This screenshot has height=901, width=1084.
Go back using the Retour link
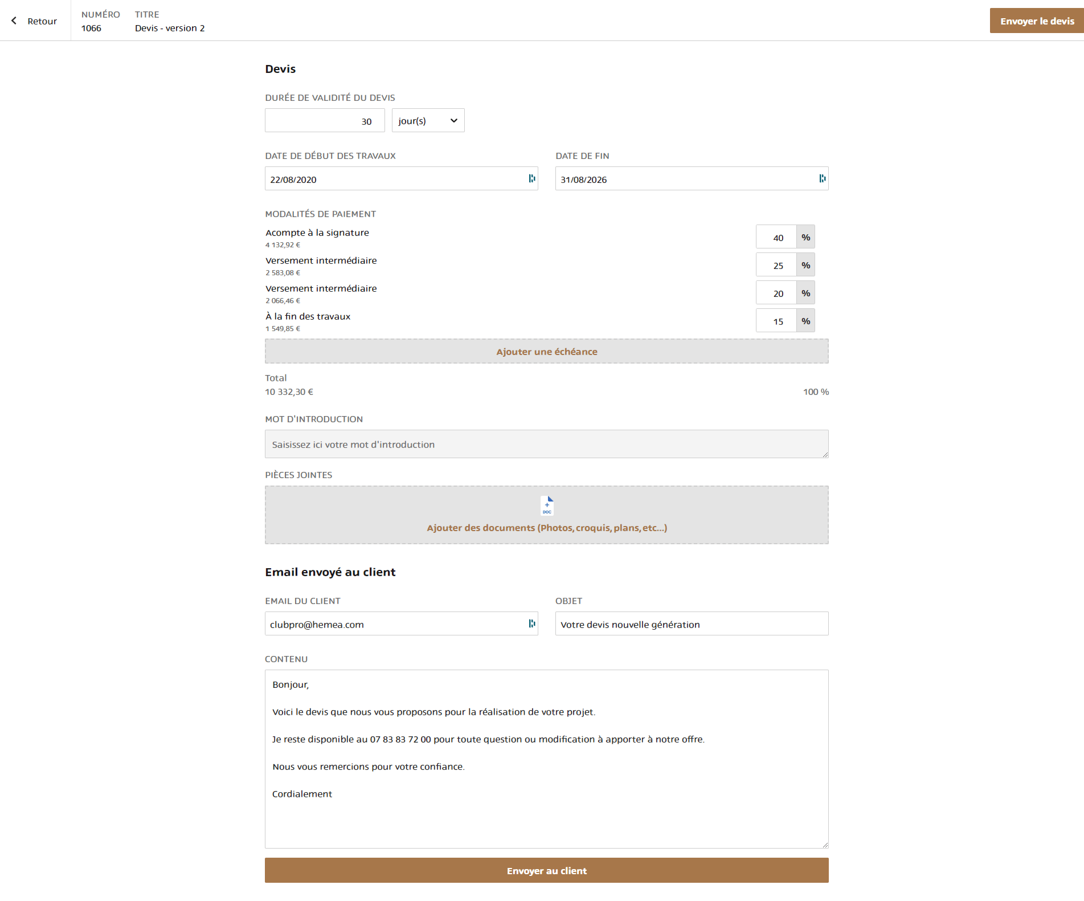(x=42, y=21)
